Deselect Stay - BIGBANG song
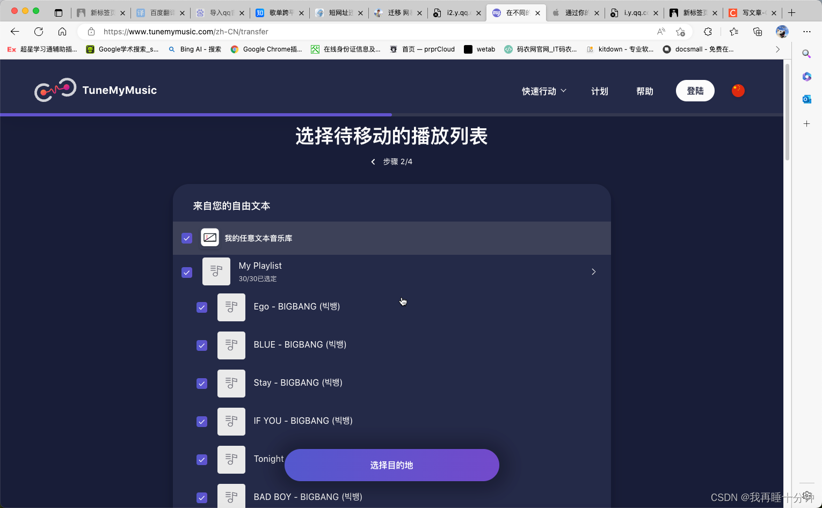This screenshot has width=822, height=508. coord(202,384)
